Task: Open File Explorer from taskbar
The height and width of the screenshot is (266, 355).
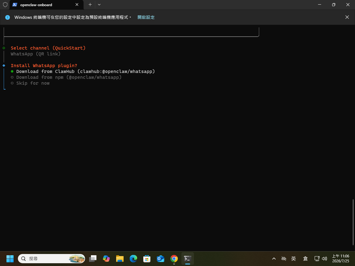Action: coord(120,259)
